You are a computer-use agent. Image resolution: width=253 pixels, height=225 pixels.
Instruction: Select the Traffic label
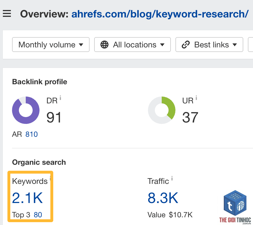(x=158, y=181)
